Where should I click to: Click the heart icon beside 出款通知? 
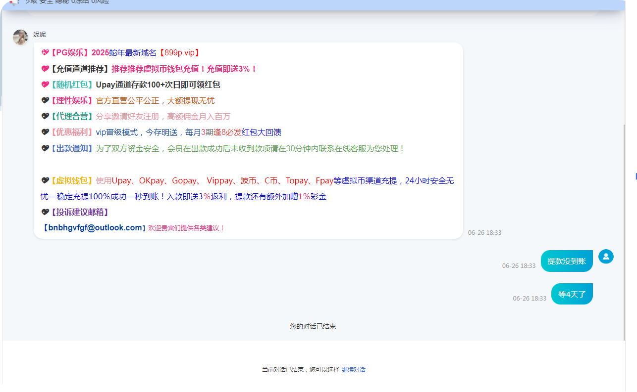(x=45, y=148)
